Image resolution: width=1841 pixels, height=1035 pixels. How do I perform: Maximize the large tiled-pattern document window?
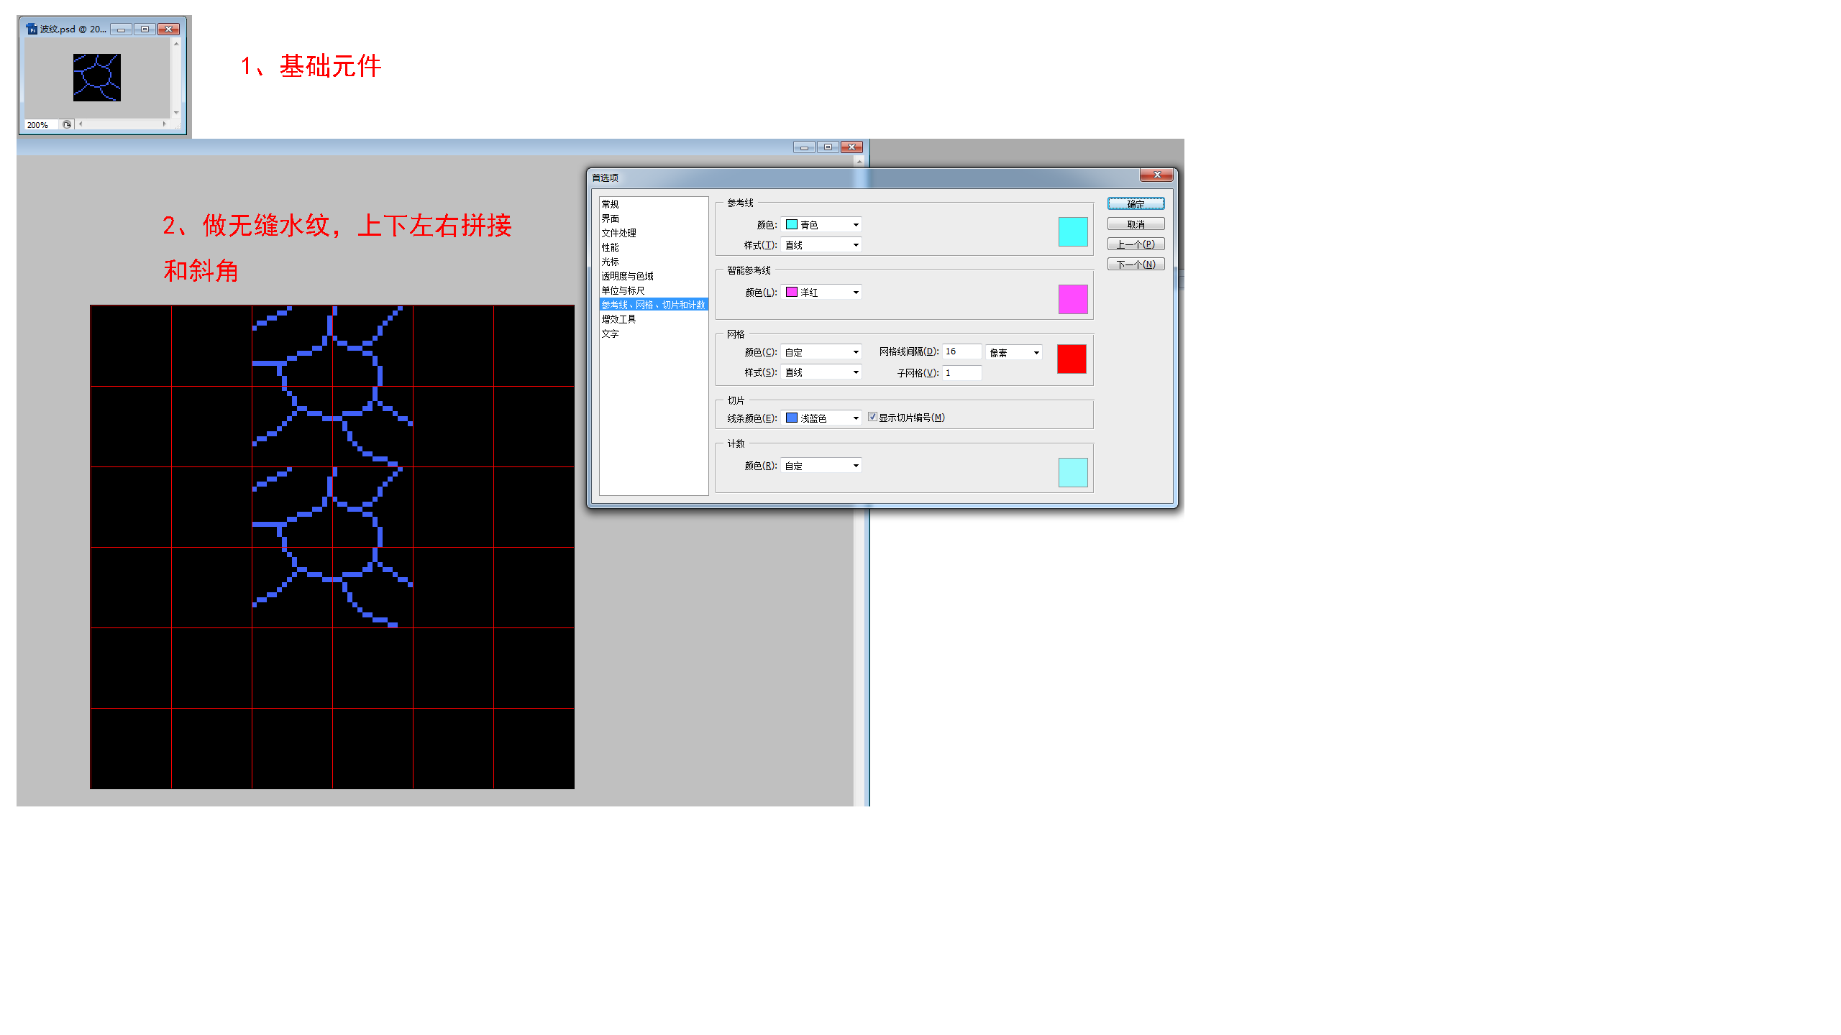pyautogui.click(x=828, y=147)
